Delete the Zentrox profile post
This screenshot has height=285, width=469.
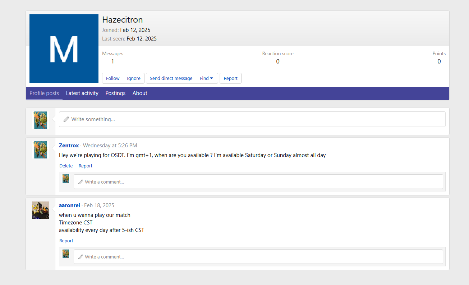(66, 166)
